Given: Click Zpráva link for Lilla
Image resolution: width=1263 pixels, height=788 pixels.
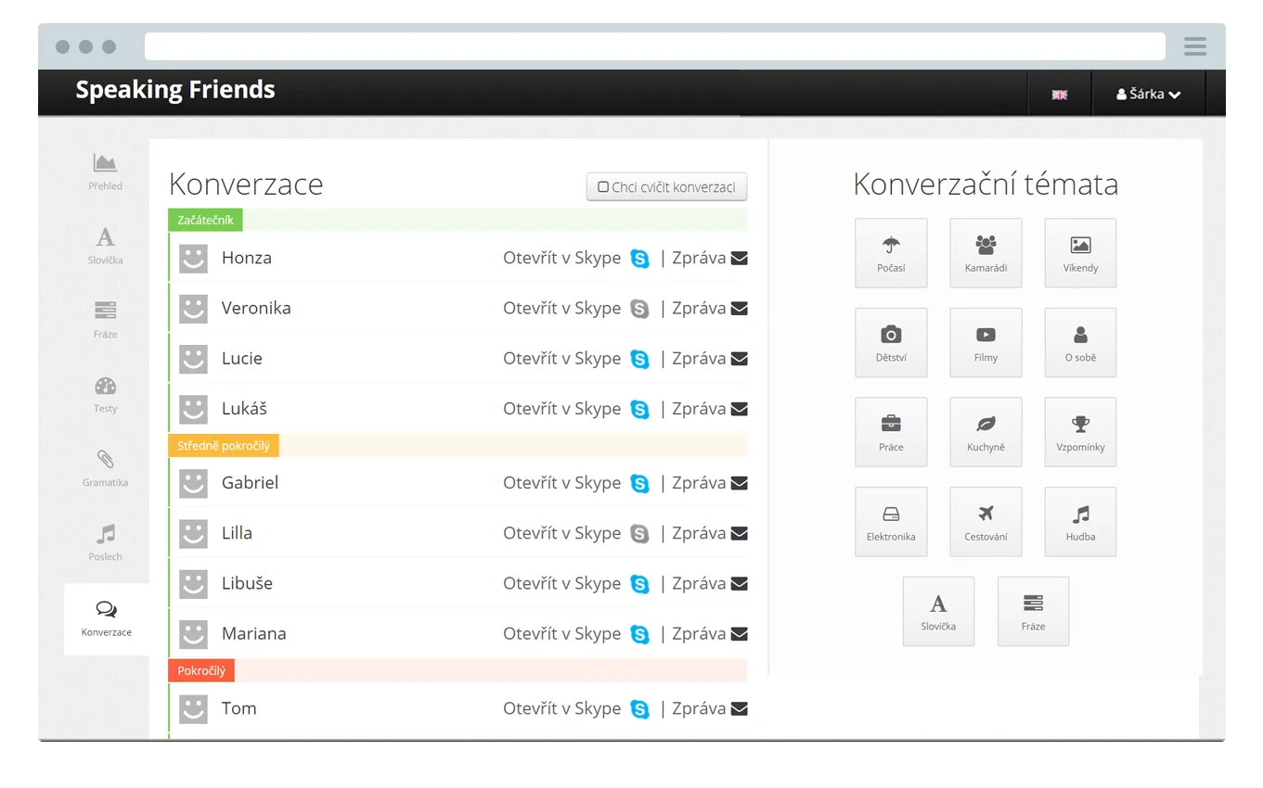Looking at the screenshot, I should 699,533.
